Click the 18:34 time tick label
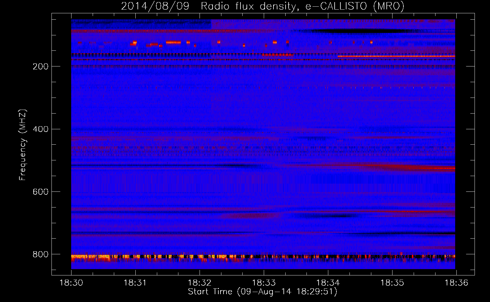This screenshot has height=302, width=490. [328, 283]
